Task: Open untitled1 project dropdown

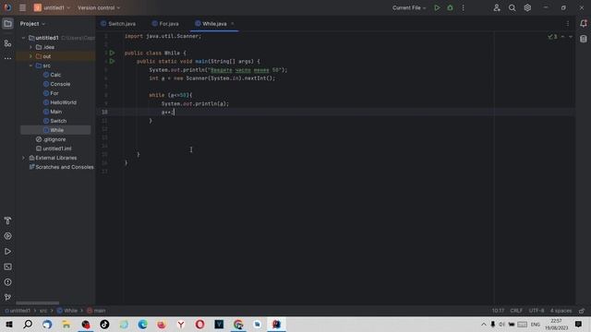Action: coord(52,7)
